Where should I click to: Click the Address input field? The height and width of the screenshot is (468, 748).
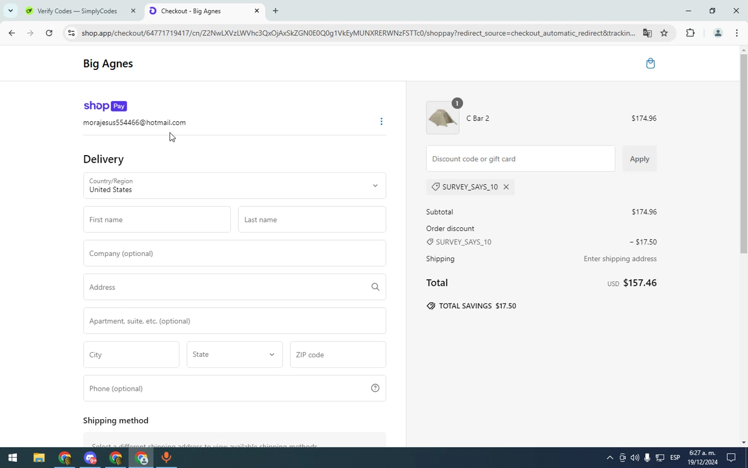point(234,287)
